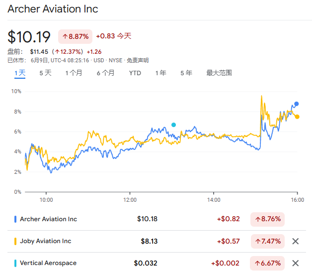The image size is (312, 274).
Task: Click the 2% y-axis label
Action: click(17, 172)
